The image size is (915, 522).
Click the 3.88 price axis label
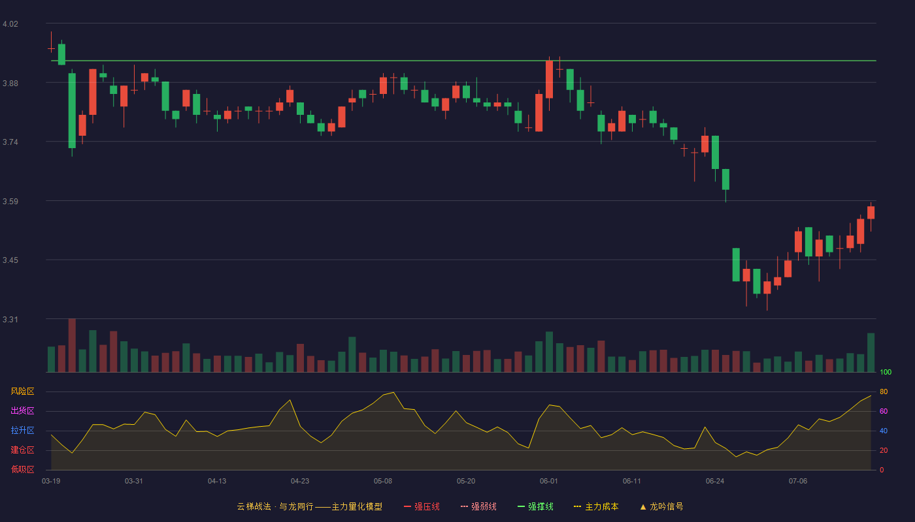10,83
